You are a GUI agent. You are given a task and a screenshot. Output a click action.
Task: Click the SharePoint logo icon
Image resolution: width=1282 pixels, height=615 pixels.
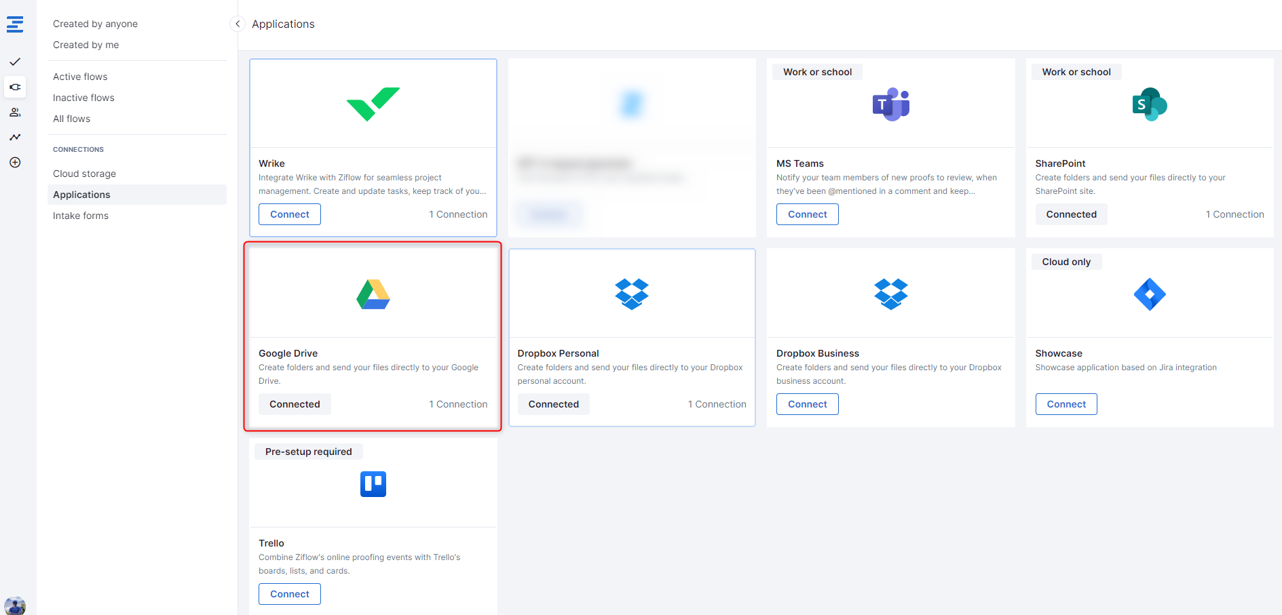pyautogui.click(x=1149, y=104)
